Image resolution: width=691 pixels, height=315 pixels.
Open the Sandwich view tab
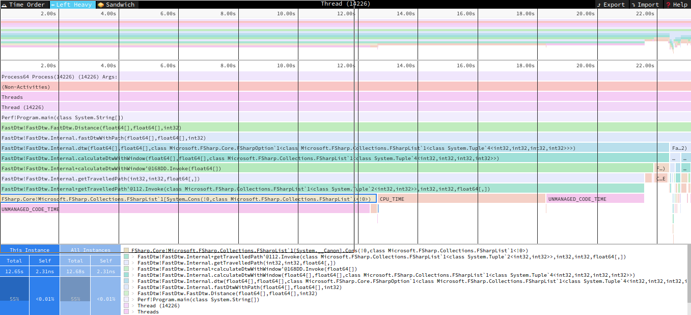pos(101,5)
